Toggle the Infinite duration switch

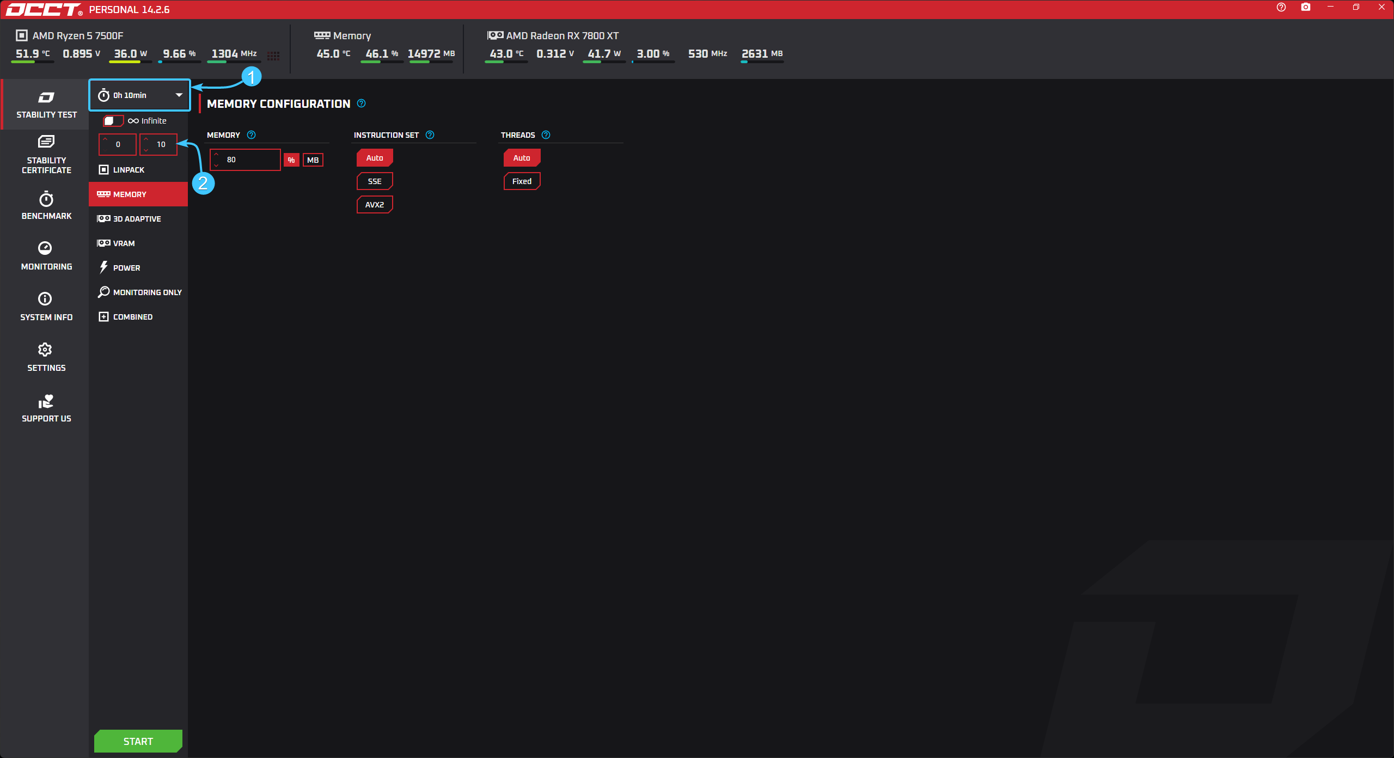113,121
